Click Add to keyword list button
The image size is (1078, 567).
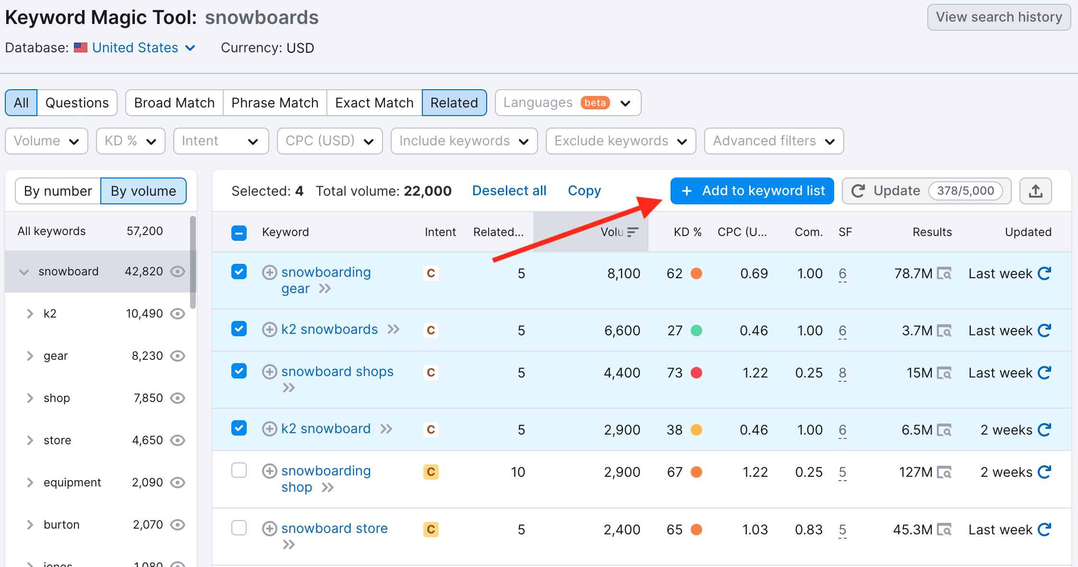point(752,191)
